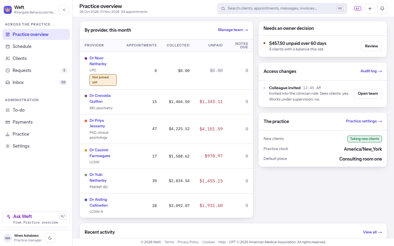Click the ⌘K shortcut badge in search
The image size is (394, 246).
(340, 9)
